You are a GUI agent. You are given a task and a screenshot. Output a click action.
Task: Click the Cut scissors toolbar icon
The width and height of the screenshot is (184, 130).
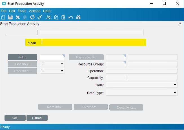tap(49, 17)
